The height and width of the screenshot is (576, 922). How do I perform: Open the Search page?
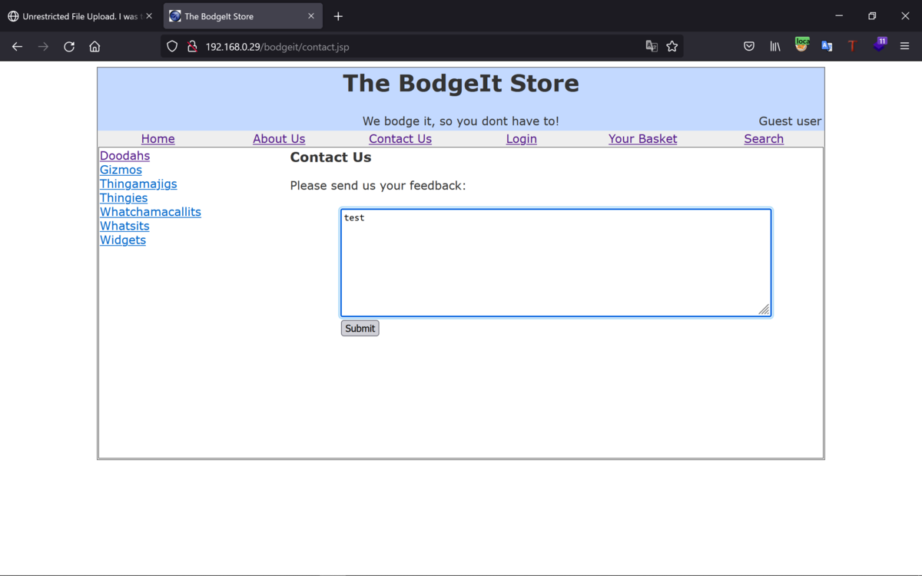tap(764, 139)
